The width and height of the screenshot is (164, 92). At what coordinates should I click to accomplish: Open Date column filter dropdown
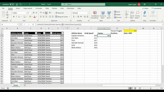(x=44, y=33)
